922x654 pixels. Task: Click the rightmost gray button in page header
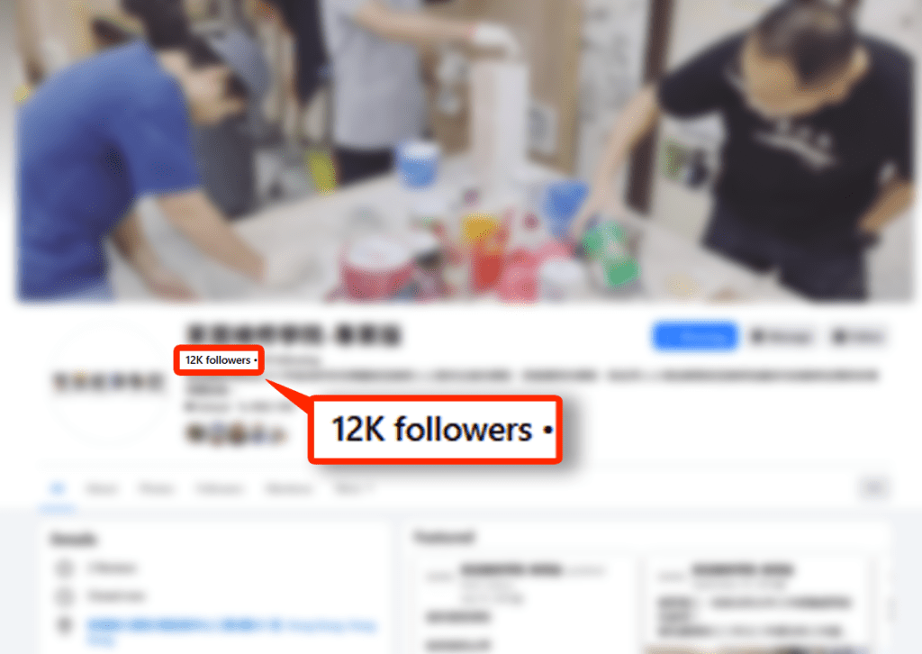coord(857,336)
